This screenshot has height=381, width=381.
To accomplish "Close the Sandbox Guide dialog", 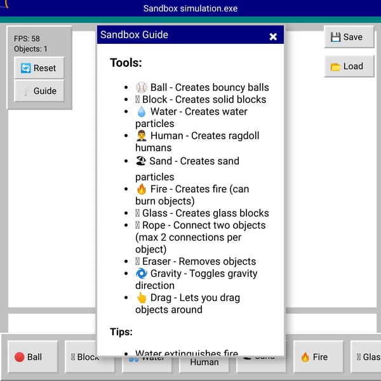I will 273,37.
